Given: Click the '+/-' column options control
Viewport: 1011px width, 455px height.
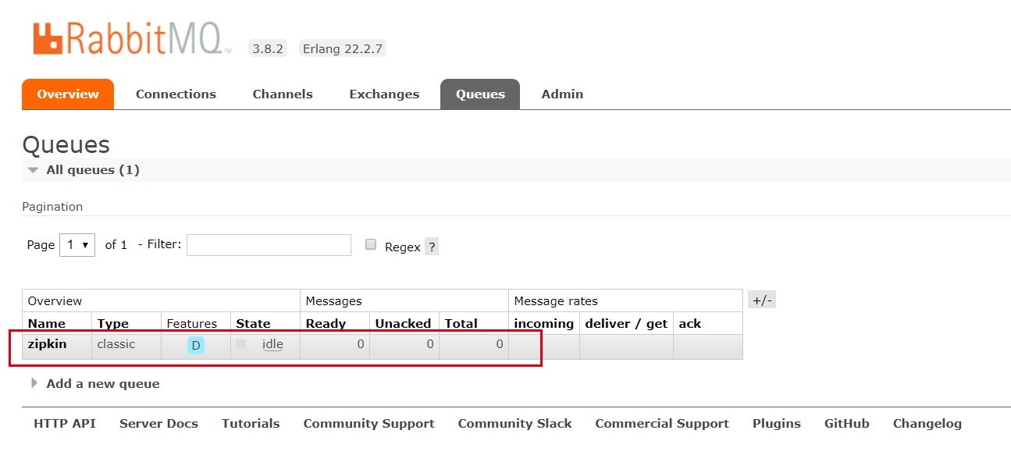Looking at the screenshot, I should (761, 299).
